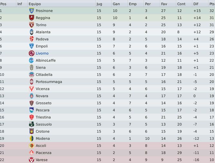Image resolution: width=215 pixels, height=163 pixels.
Task: Click the Frosinone club crest icon
Action: tap(32, 11)
